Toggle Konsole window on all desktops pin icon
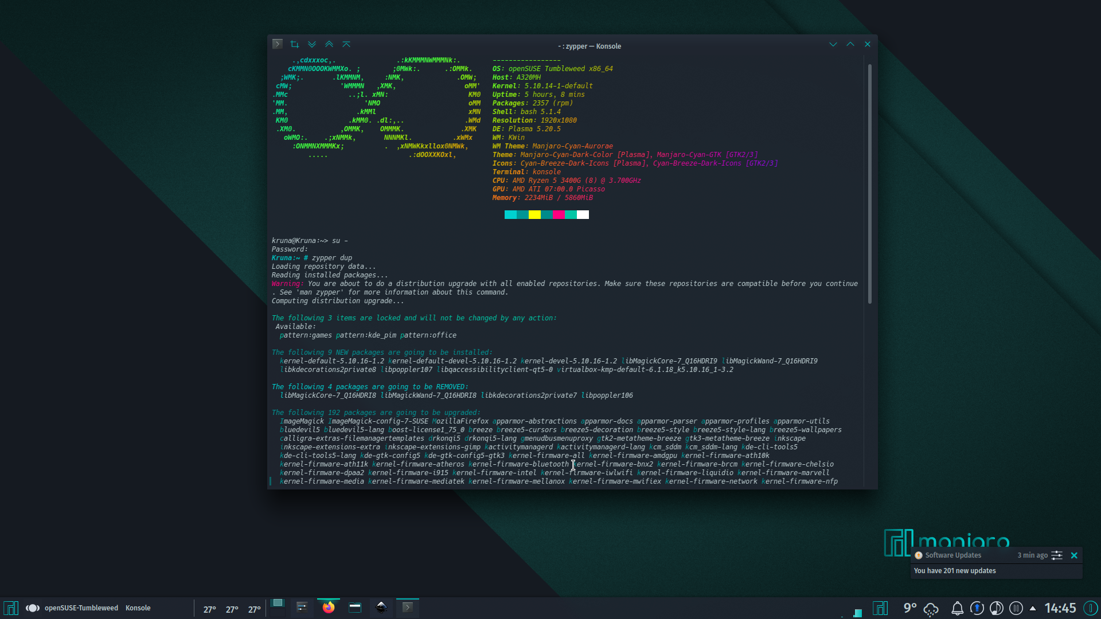 coord(295,44)
